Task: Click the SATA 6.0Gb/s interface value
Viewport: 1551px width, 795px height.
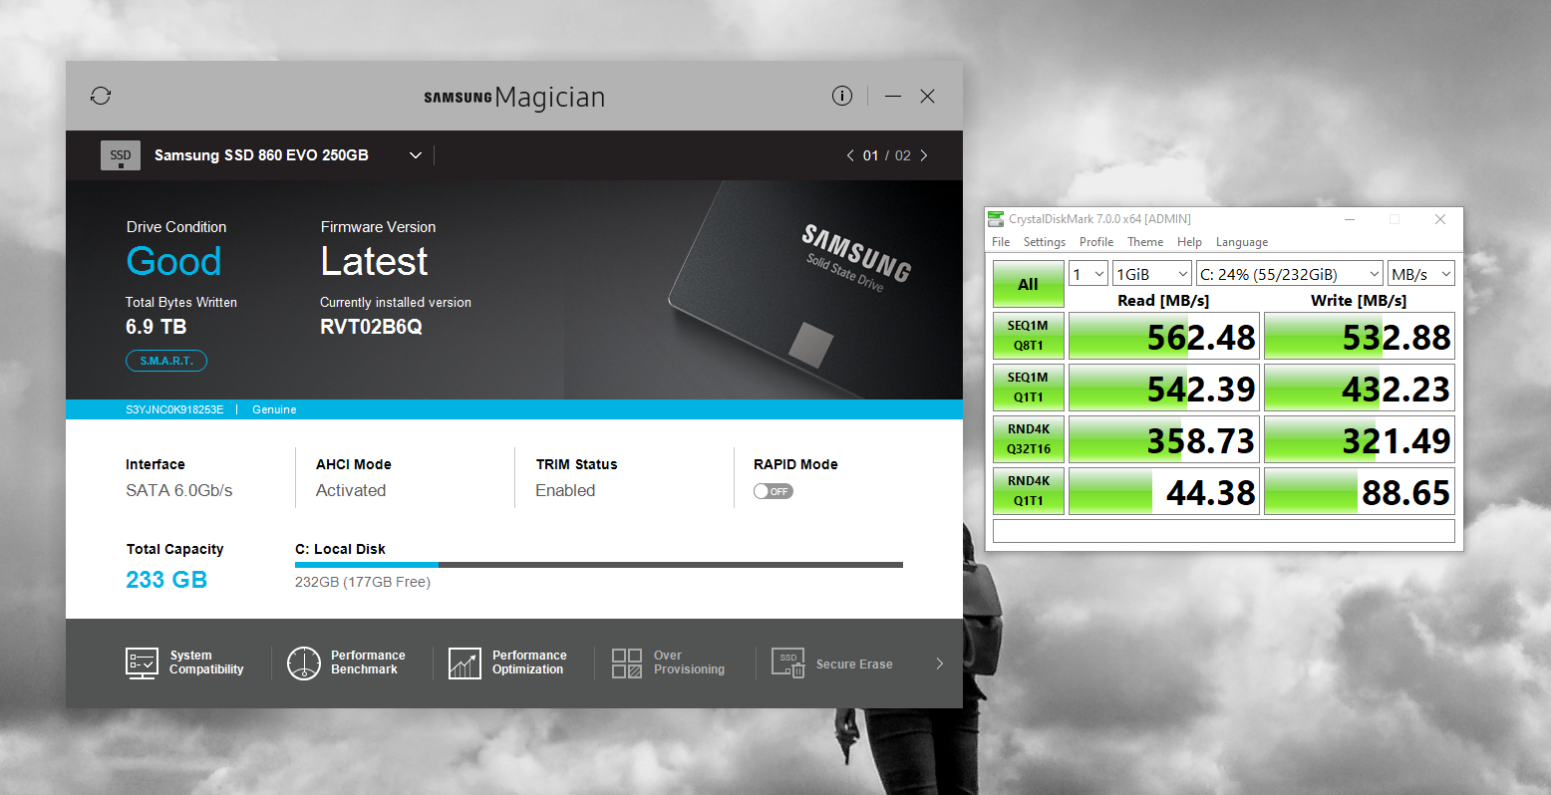Action: 179,490
